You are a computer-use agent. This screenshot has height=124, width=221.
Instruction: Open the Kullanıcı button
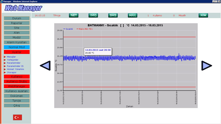click(x=17, y=77)
